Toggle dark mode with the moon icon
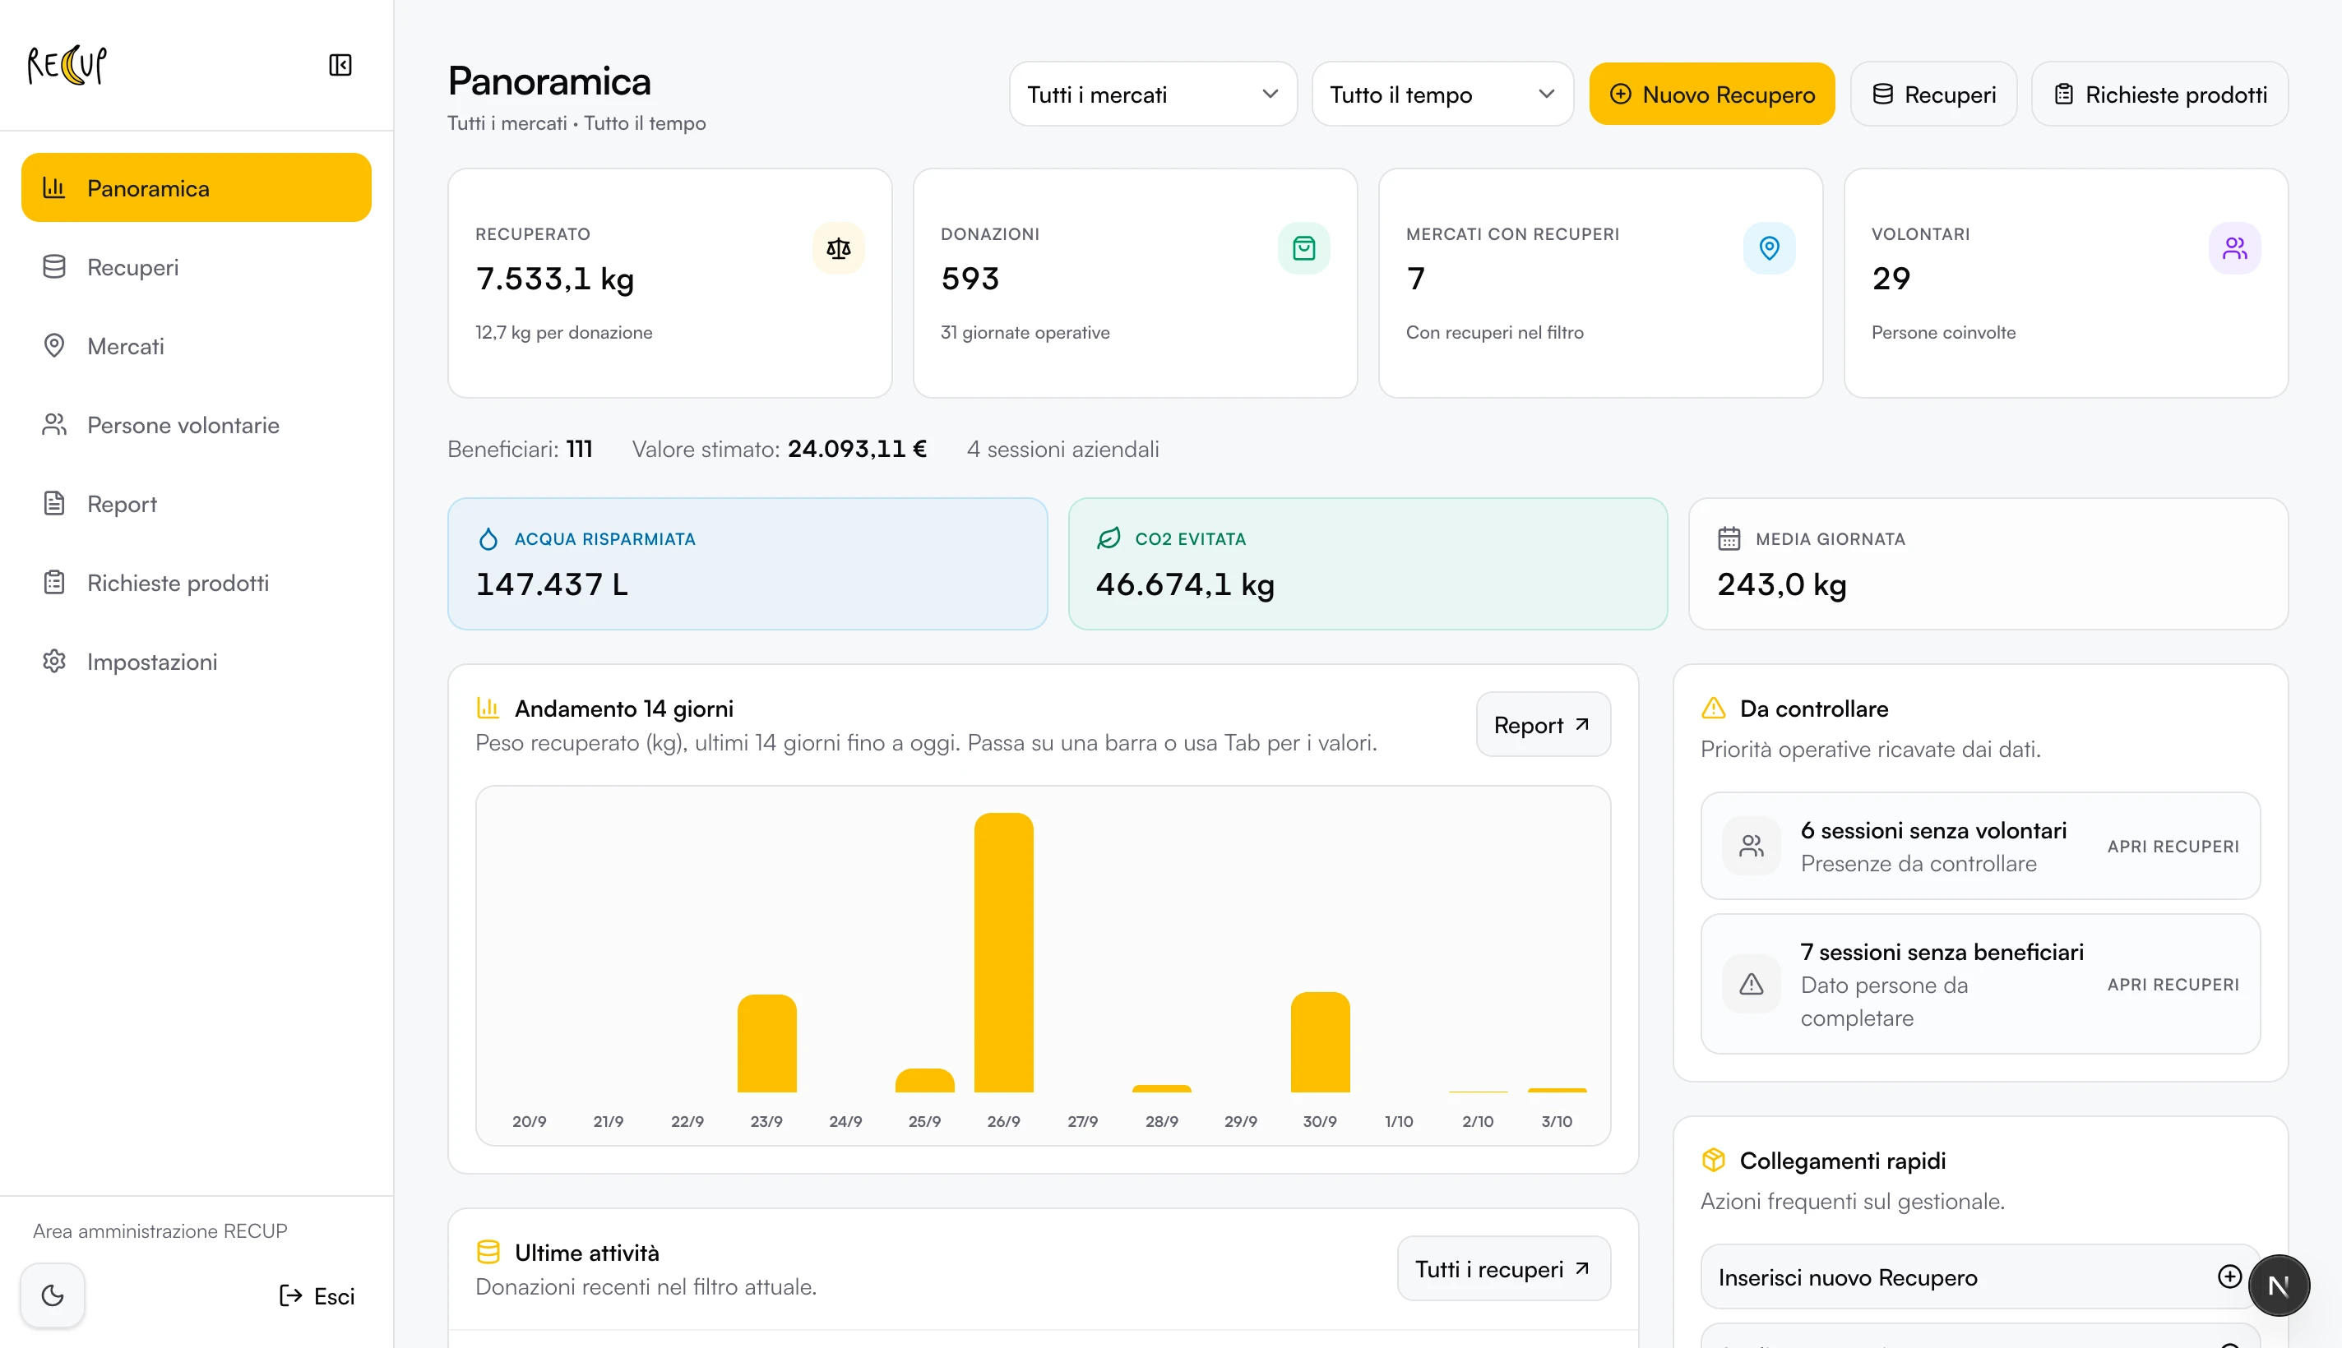2342x1348 pixels. click(53, 1295)
